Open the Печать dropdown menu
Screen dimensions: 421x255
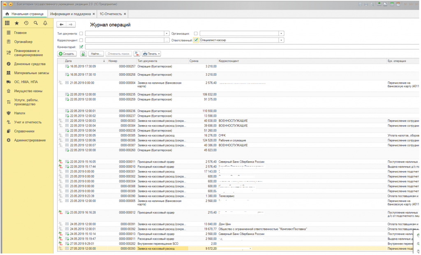(152, 54)
